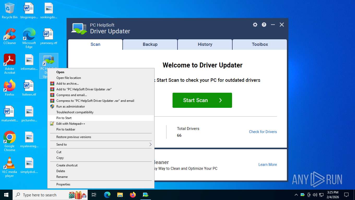Click Driver Updater taskbar button

point(145,195)
